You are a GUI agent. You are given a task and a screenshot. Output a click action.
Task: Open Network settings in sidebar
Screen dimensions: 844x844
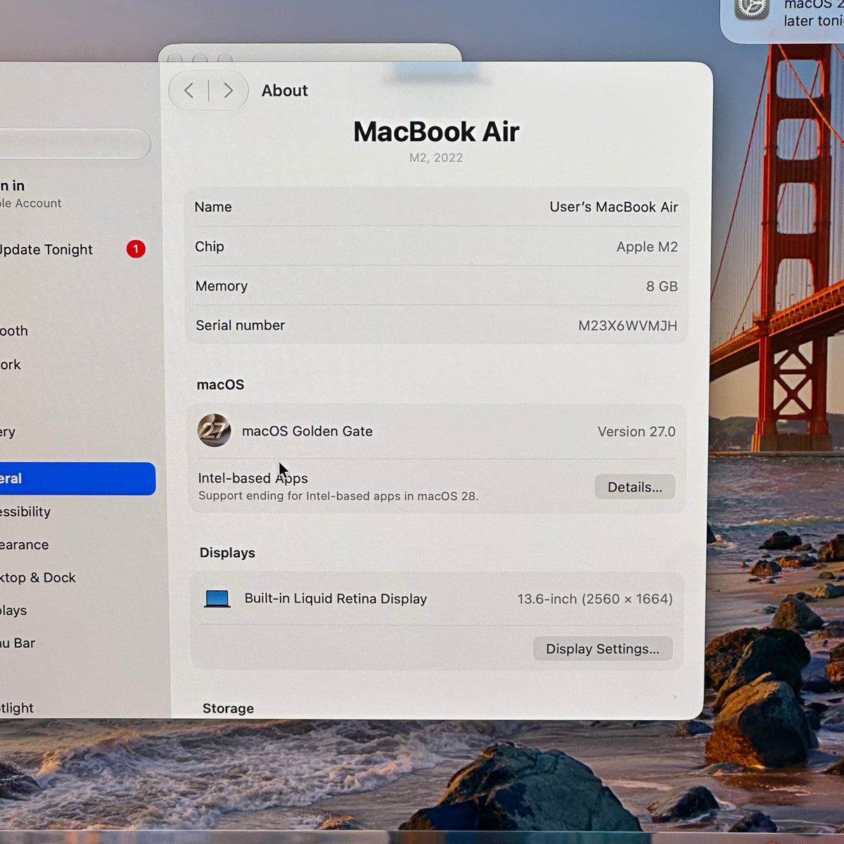pos(11,364)
